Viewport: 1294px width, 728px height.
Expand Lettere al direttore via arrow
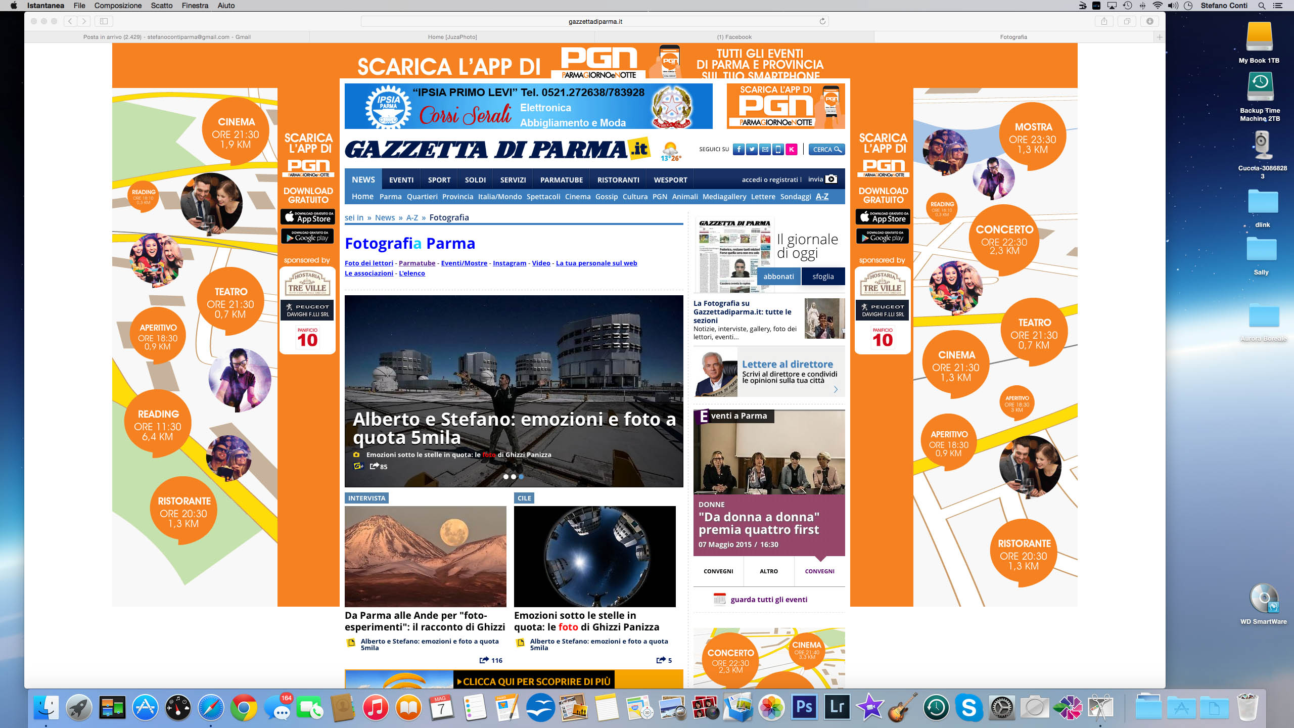point(836,389)
